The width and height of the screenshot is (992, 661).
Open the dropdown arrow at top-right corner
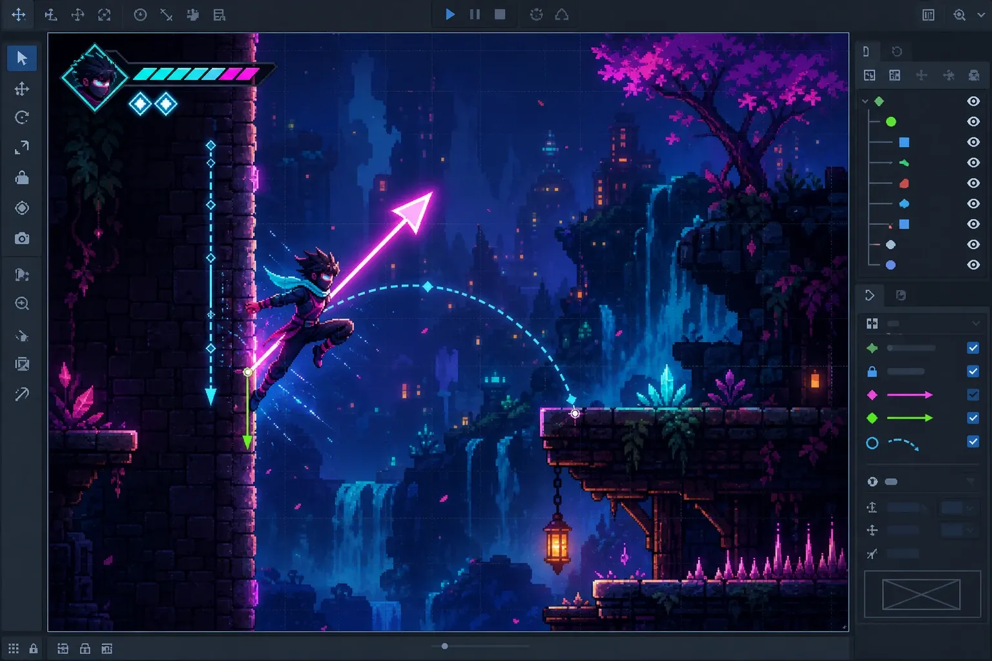(980, 15)
